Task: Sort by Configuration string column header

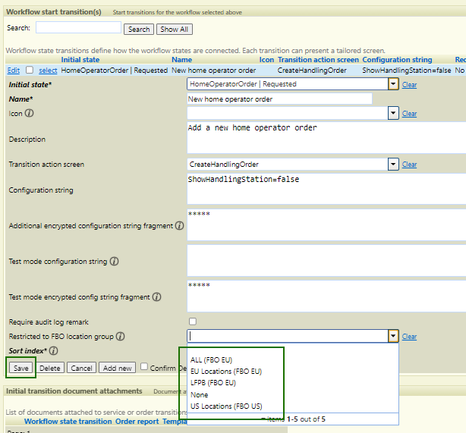Action: pyautogui.click(x=397, y=60)
